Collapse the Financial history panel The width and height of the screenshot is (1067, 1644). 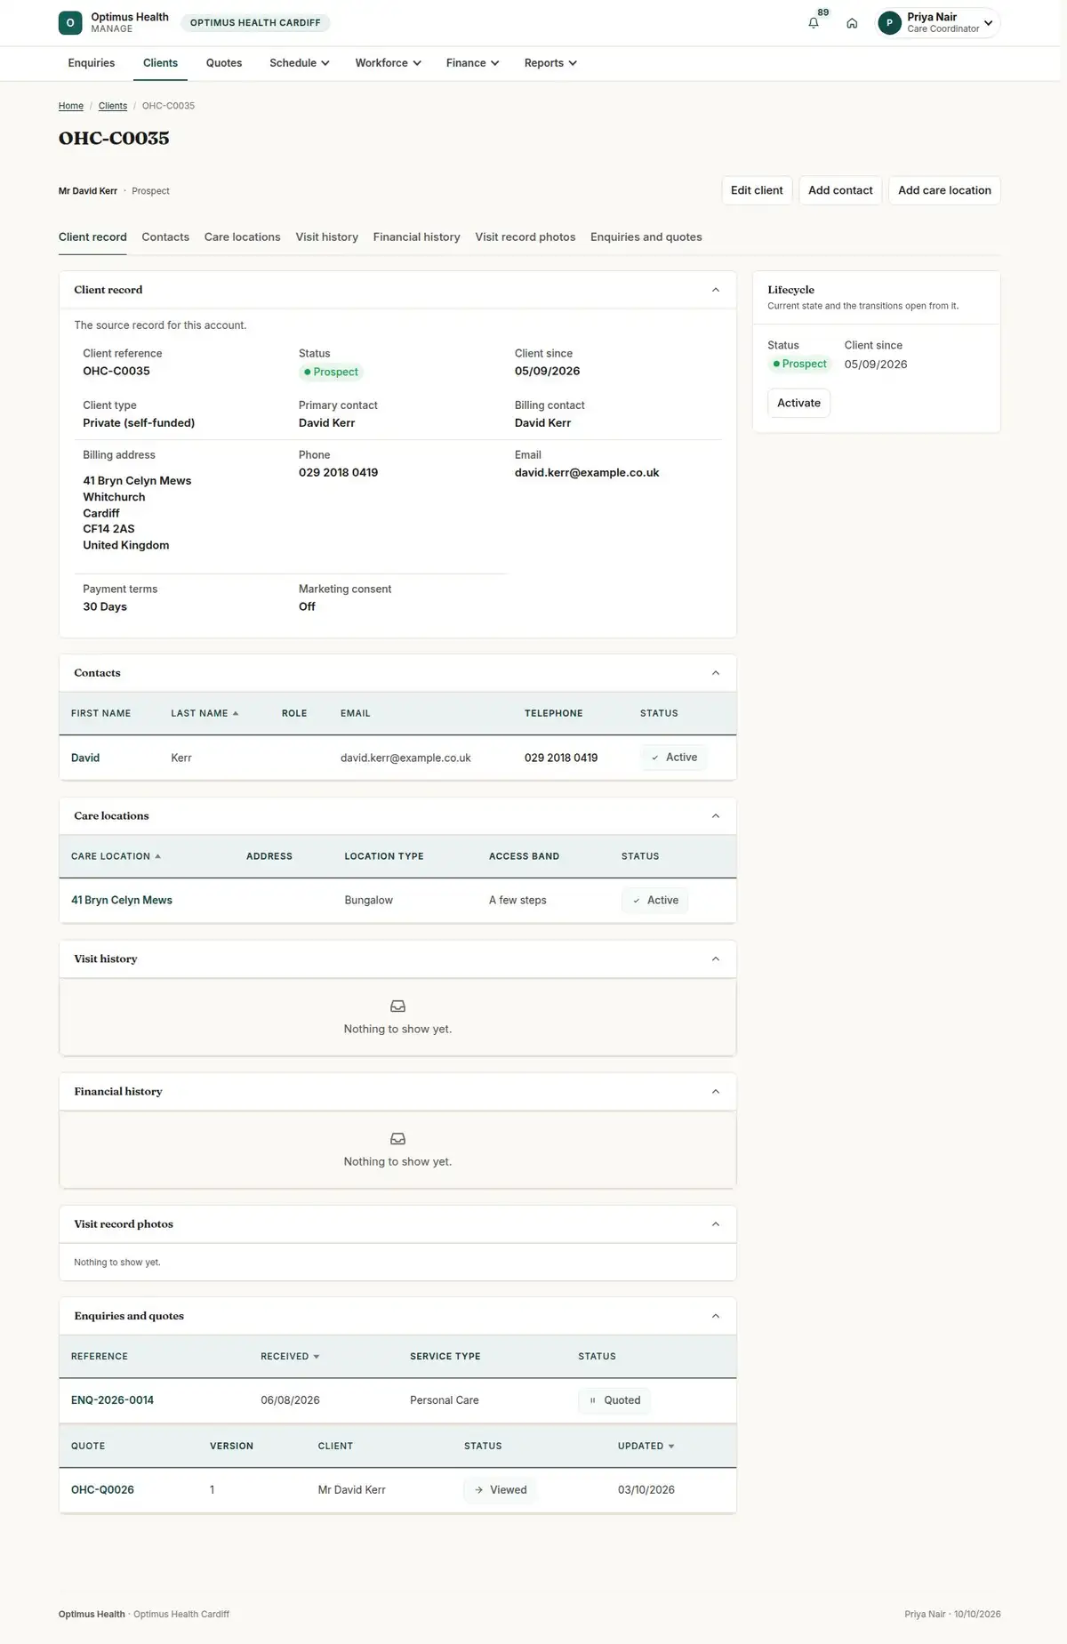click(716, 1092)
